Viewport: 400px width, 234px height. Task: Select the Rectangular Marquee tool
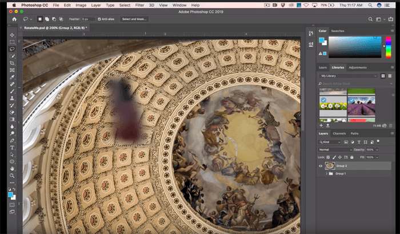[x=12, y=42]
